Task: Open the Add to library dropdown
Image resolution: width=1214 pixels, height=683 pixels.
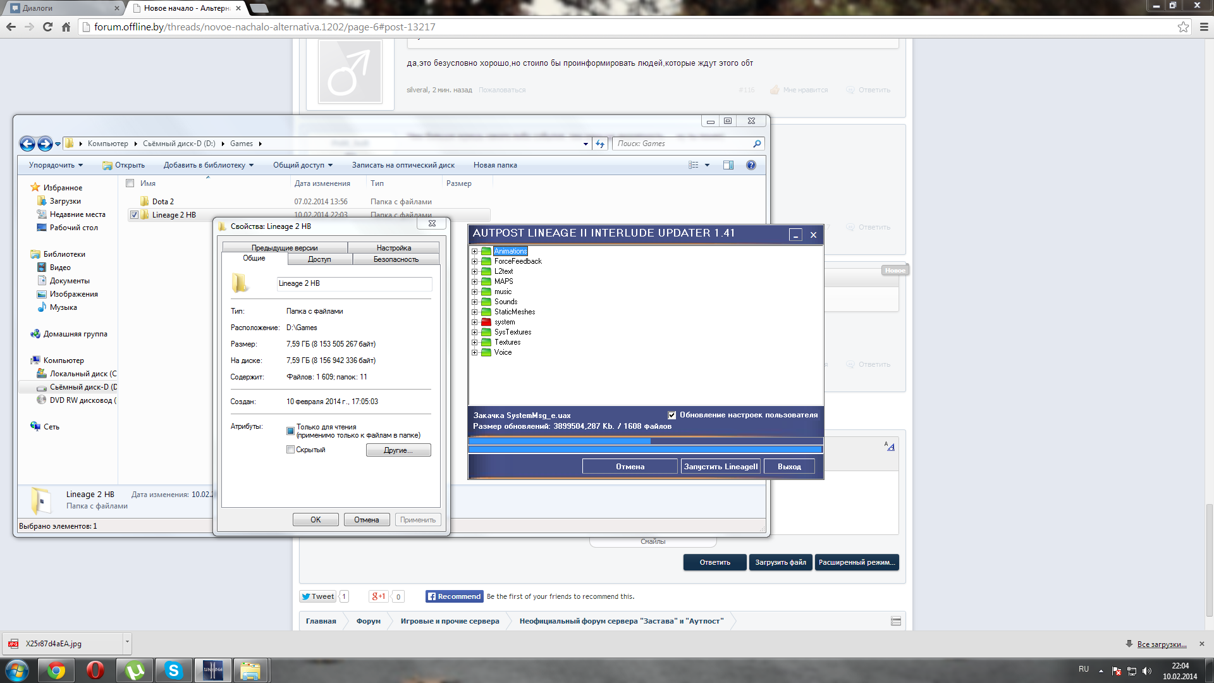Action: coord(209,165)
